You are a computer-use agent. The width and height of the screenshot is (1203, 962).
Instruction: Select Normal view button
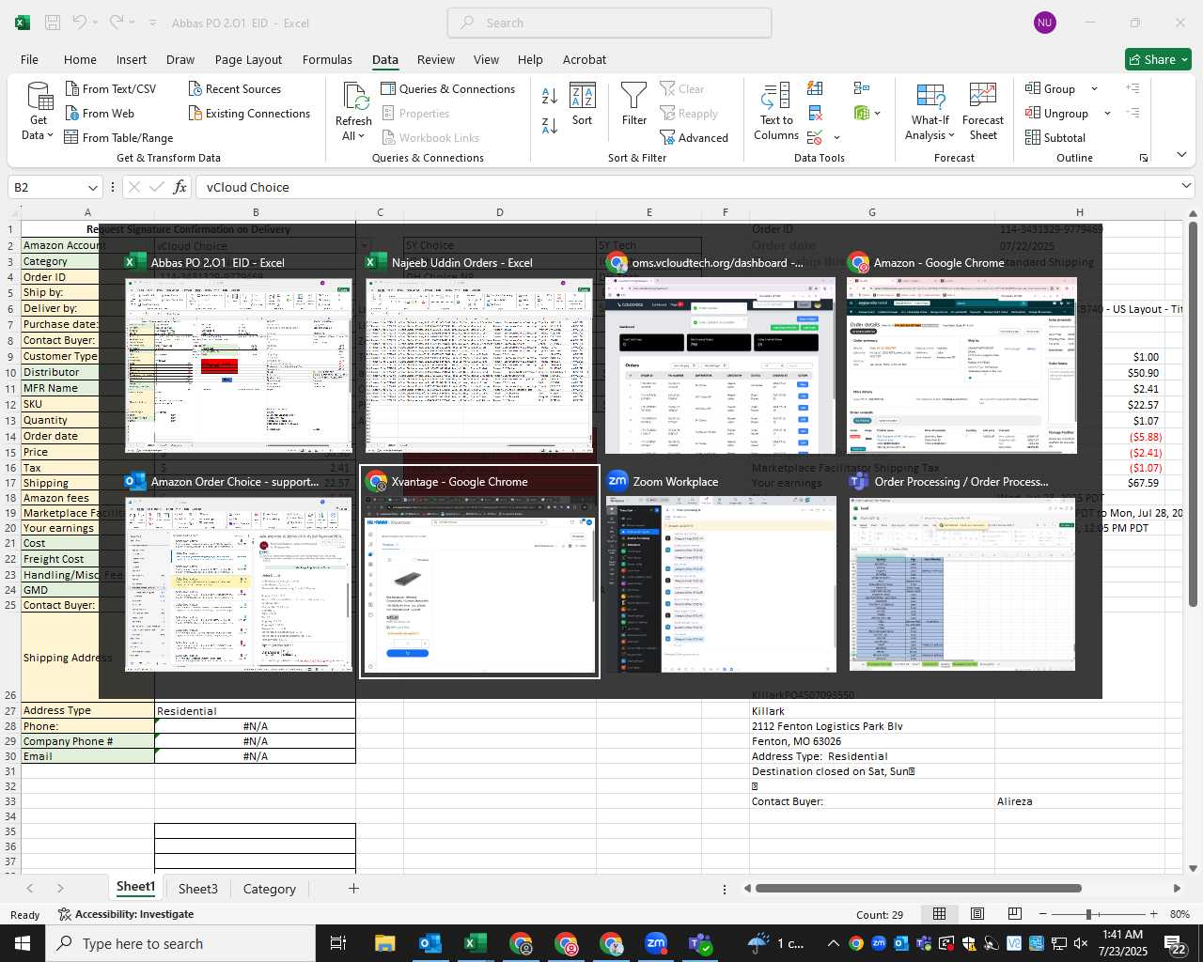tap(939, 914)
